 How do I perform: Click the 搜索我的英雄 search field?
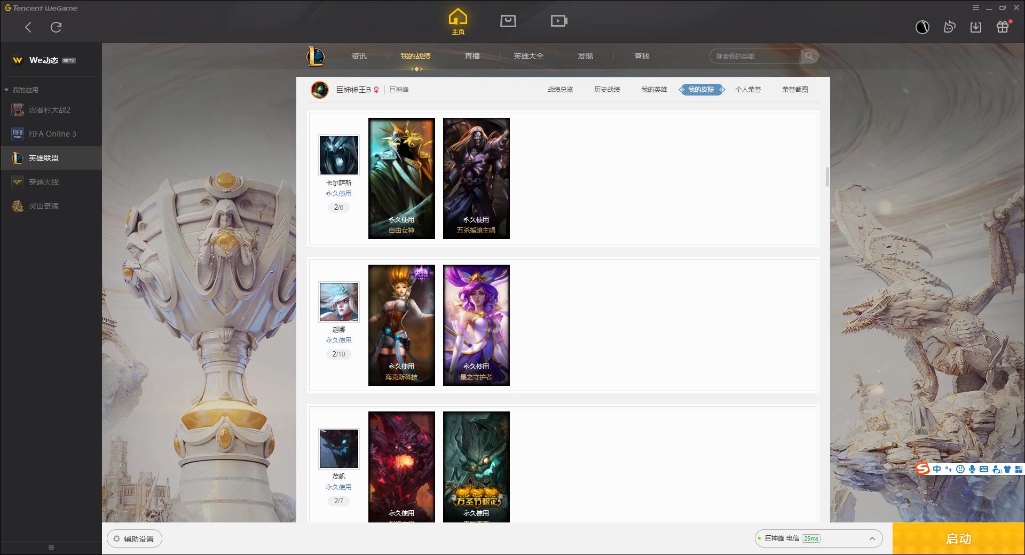(x=755, y=56)
